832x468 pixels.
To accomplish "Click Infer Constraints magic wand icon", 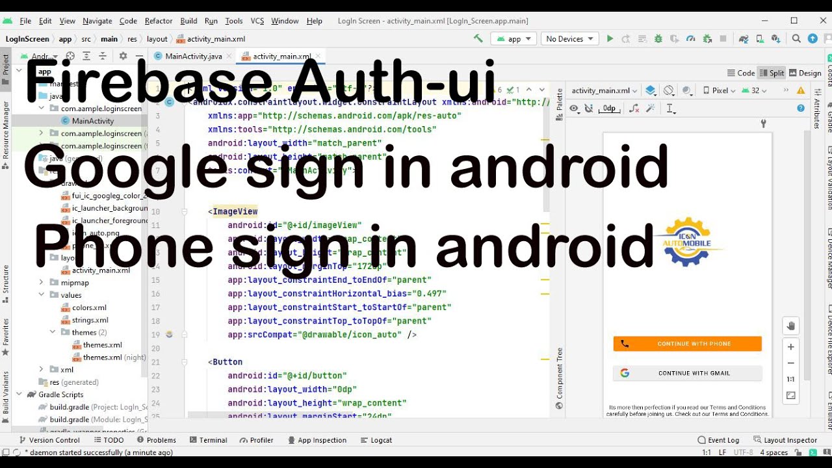I will click(650, 108).
